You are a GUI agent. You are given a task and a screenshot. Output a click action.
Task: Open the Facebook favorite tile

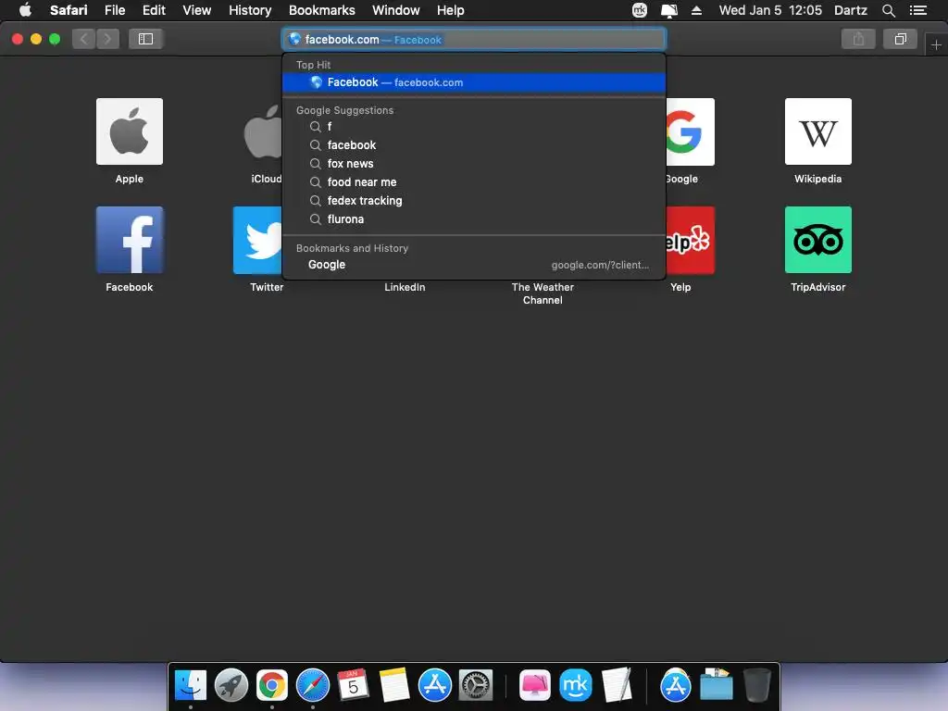(130, 240)
